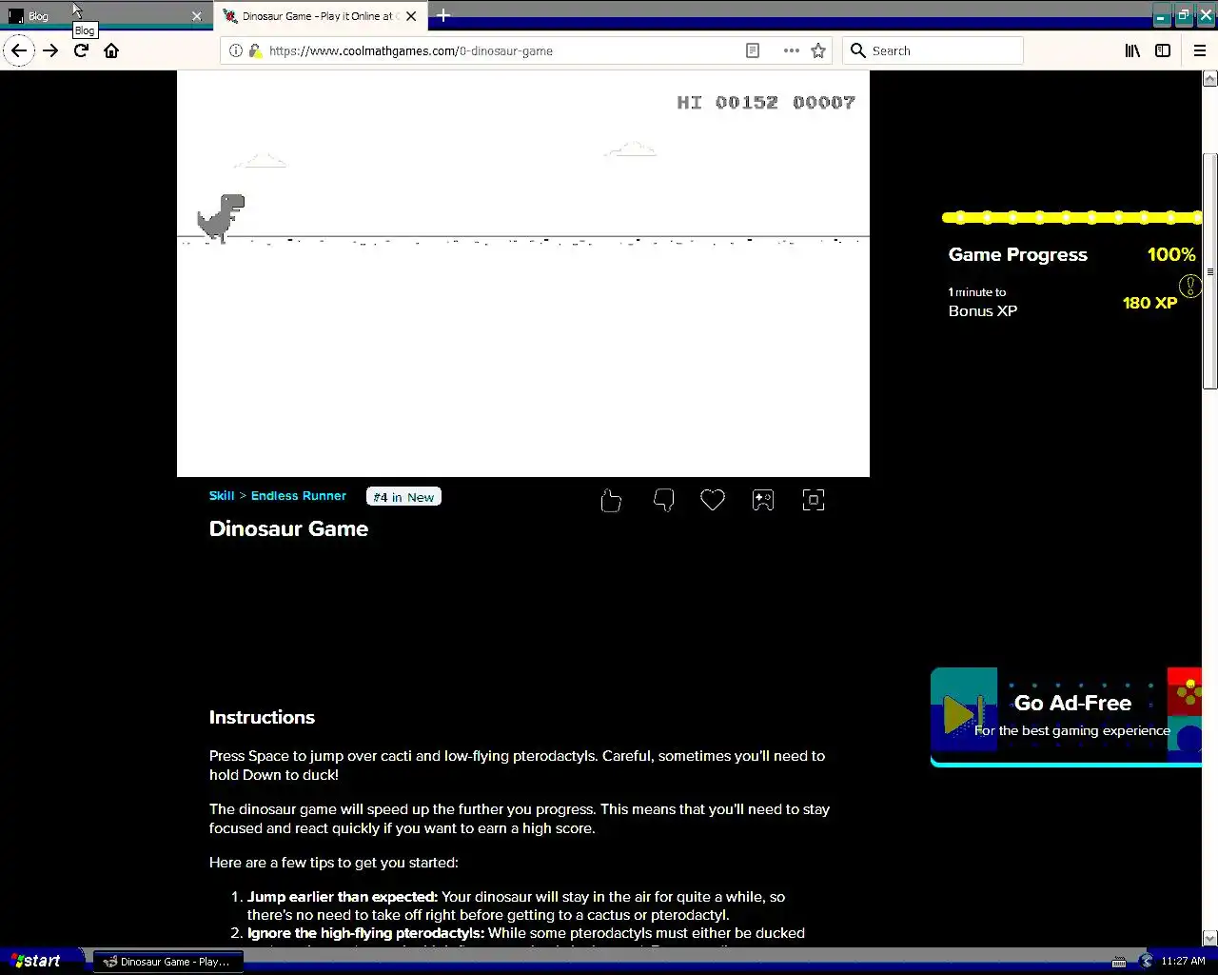
Task: Click the scrollbar down arrow
Action: pos(1209,938)
